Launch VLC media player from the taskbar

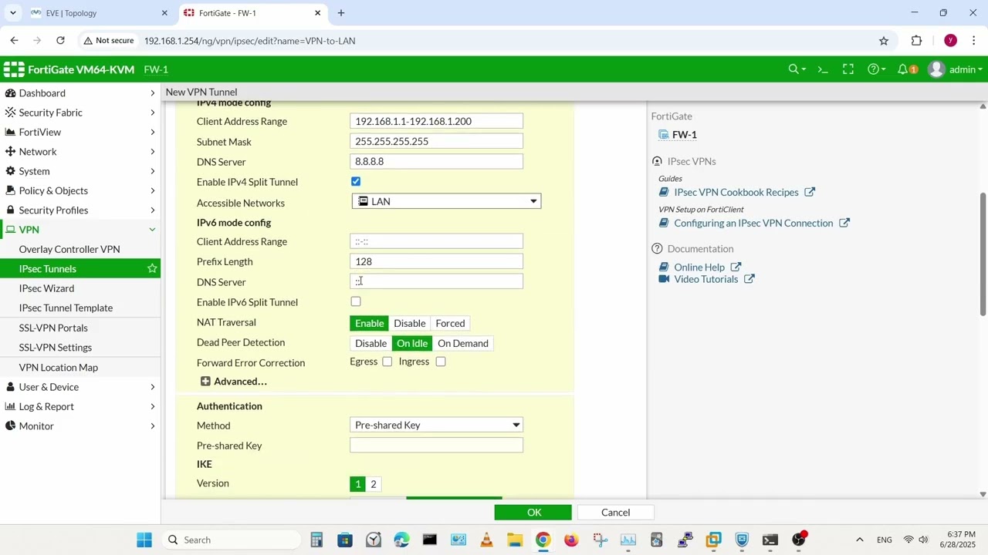tap(486, 540)
